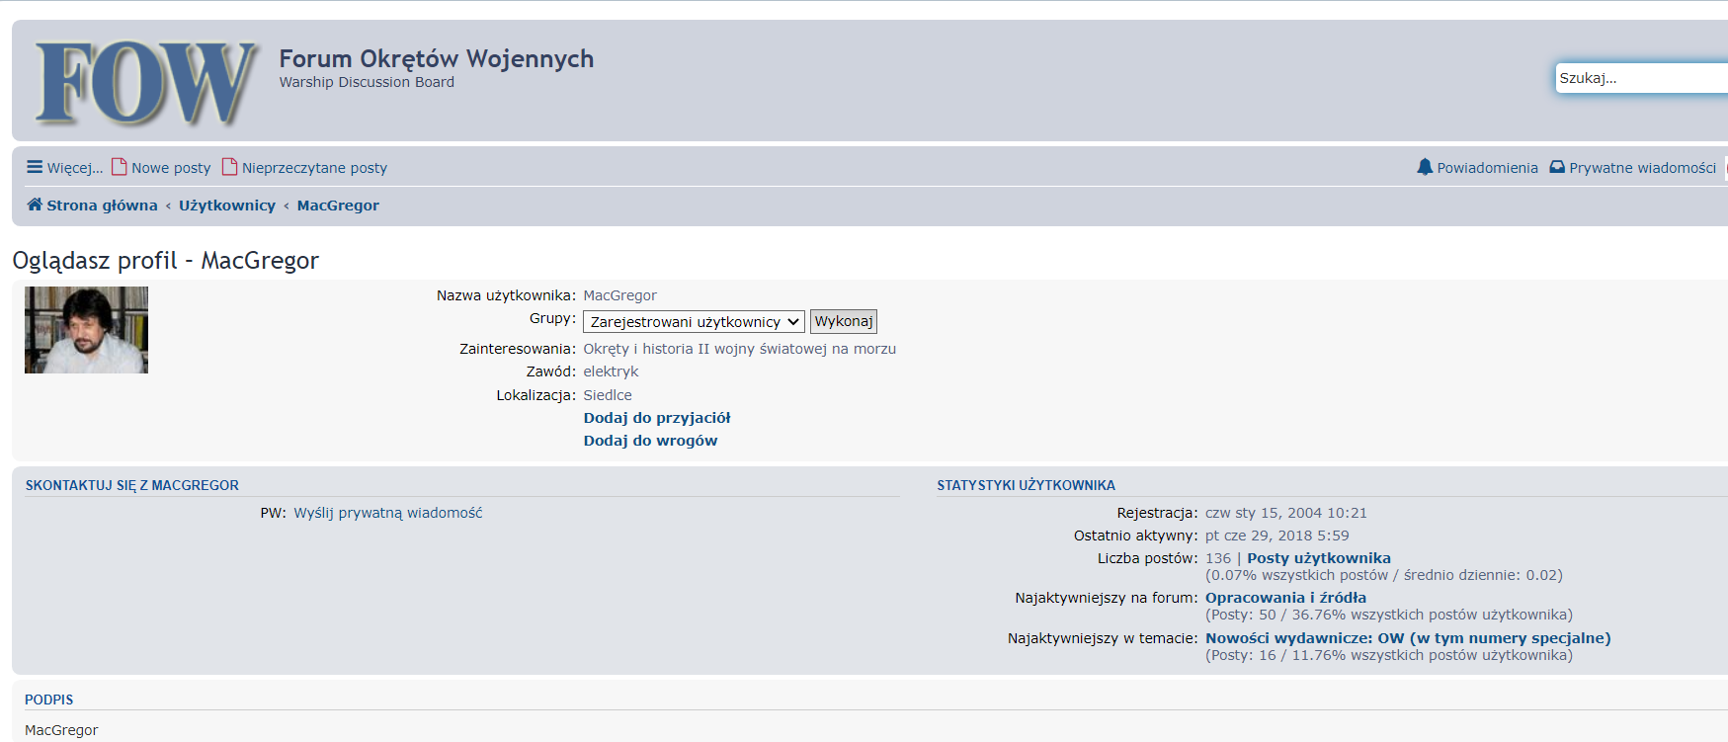Viewport: 1728px width, 742px height.
Task: Click the Wykonaj button
Action: 844,322
